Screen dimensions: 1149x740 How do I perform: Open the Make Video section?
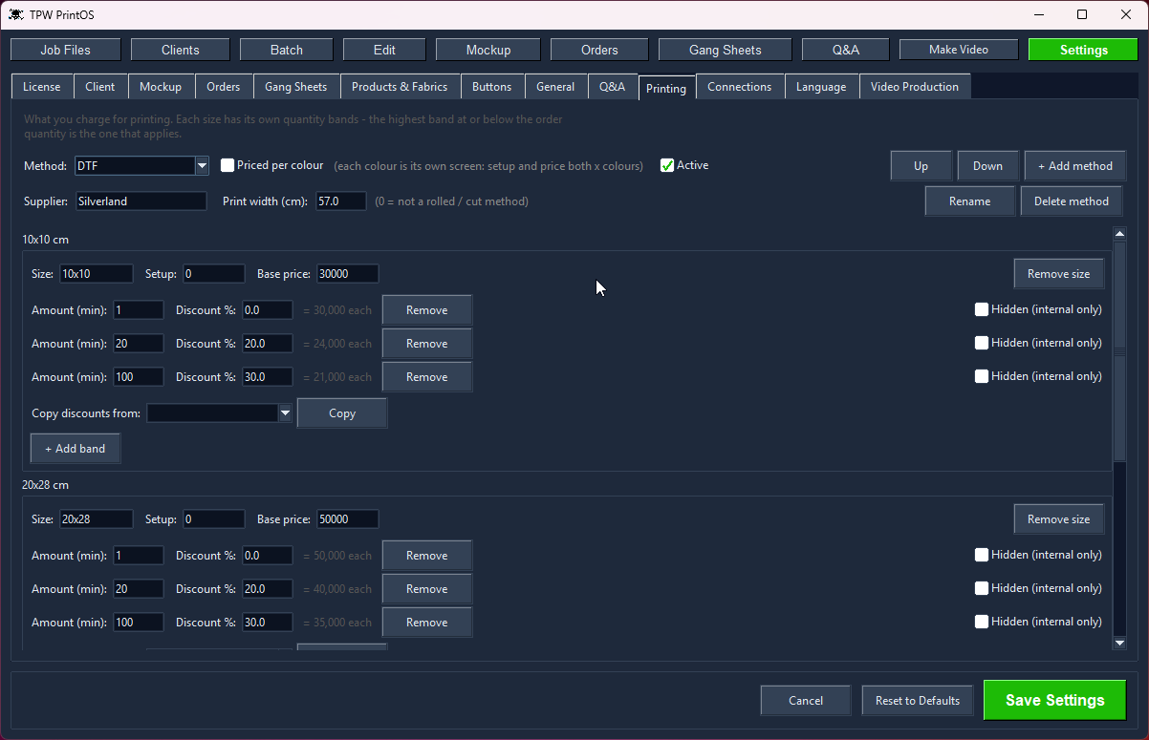(959, 50)
